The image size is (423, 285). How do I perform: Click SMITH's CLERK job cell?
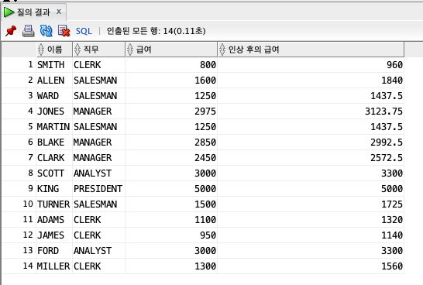99,65
